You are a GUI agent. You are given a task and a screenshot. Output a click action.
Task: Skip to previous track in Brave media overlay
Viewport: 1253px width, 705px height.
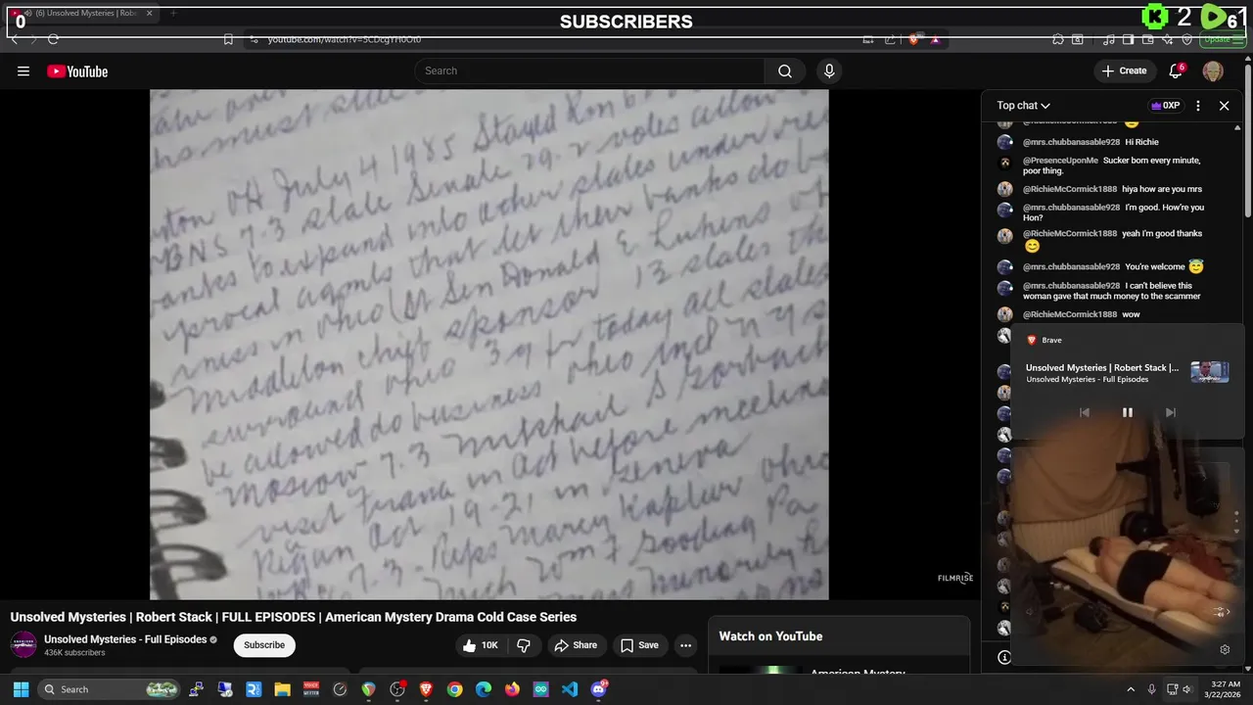(x=1085, y=412)
